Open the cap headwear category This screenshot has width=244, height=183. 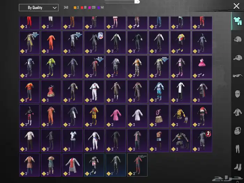click(x=237, y=57)
